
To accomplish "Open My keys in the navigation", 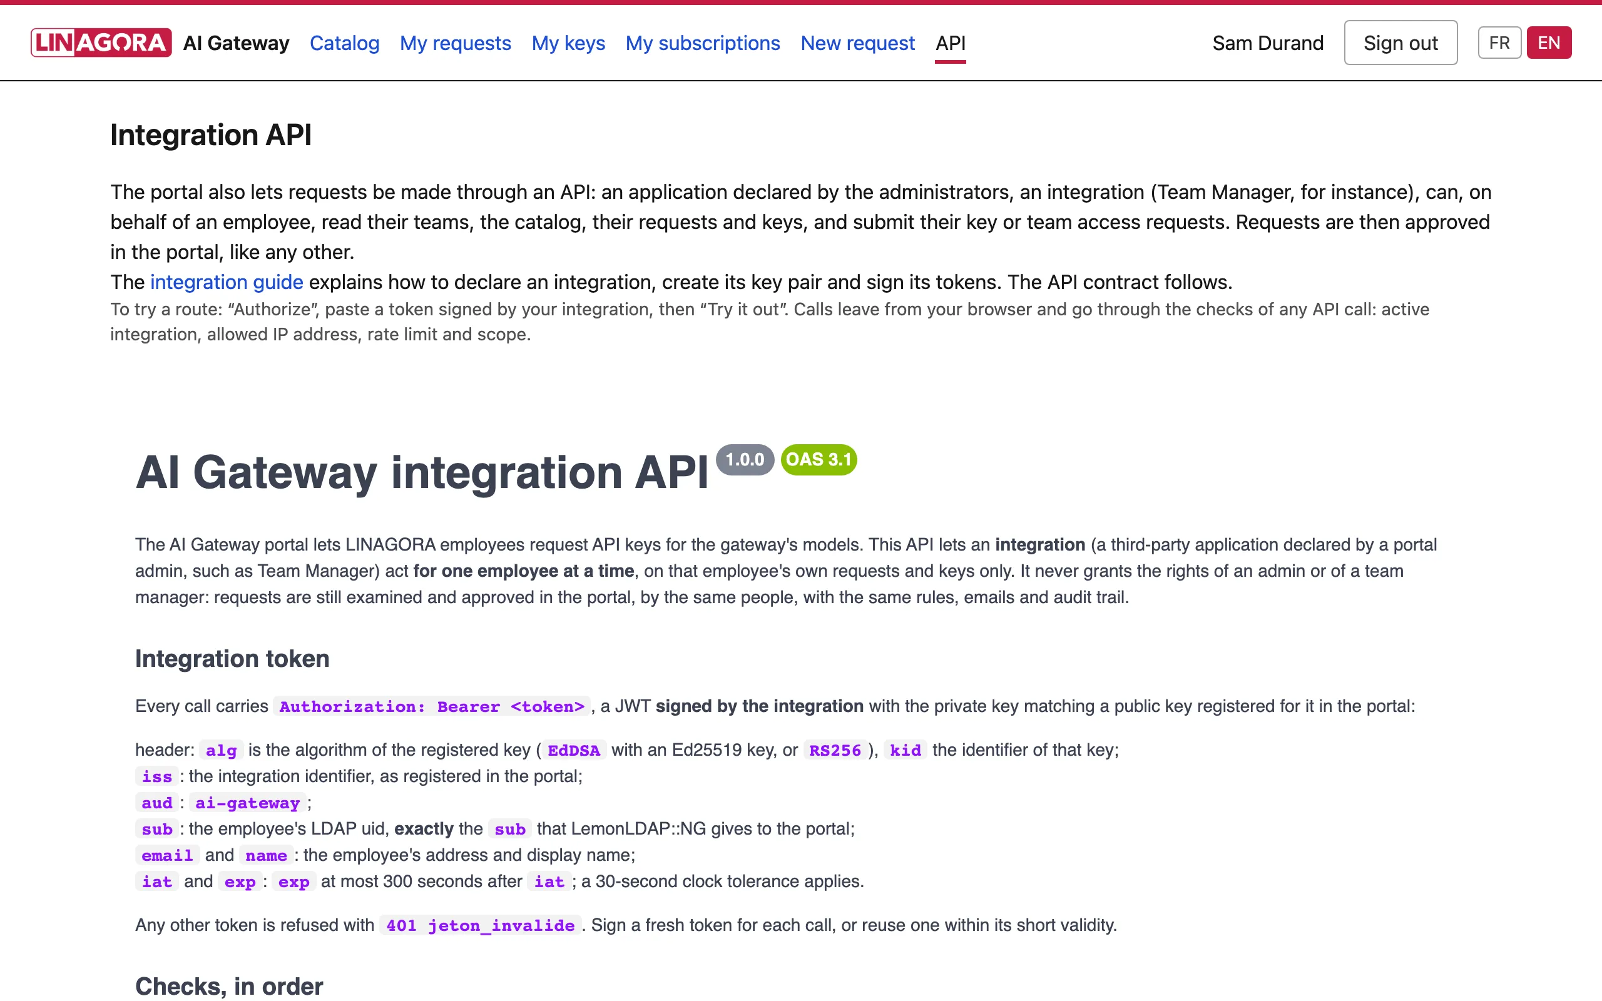I will pyautogui.click(x=568, y=43).
